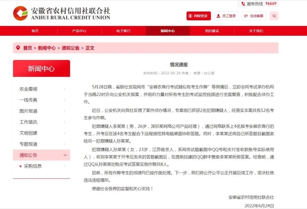Screen dimensions: 307x209
Task: Click the date 2022年6月24日 at bottom
Action: 259,206
